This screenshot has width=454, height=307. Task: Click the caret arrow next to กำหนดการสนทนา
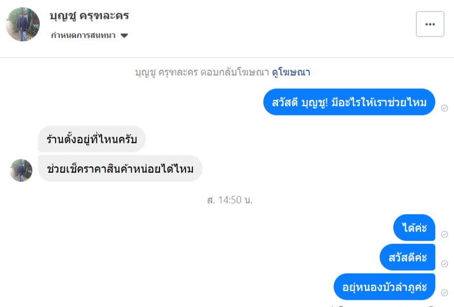click(x=124, y=35)
